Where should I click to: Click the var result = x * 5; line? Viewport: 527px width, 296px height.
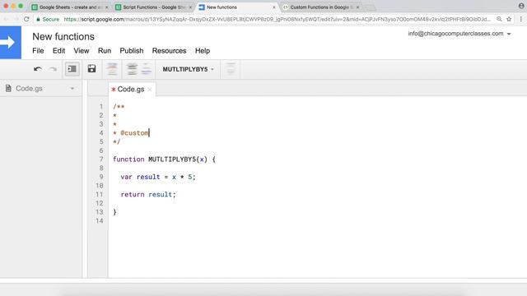point(158,177)
